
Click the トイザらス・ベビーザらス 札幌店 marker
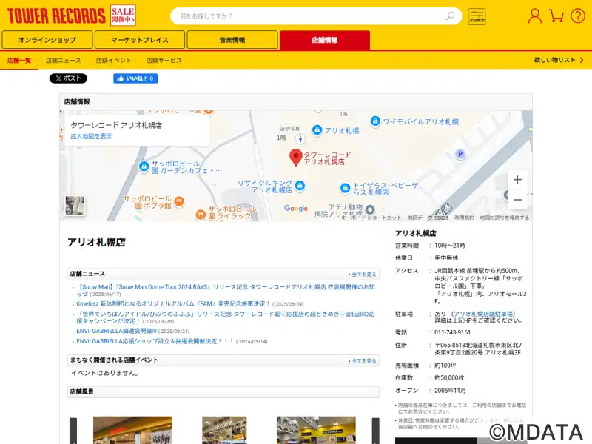[345, 188]
